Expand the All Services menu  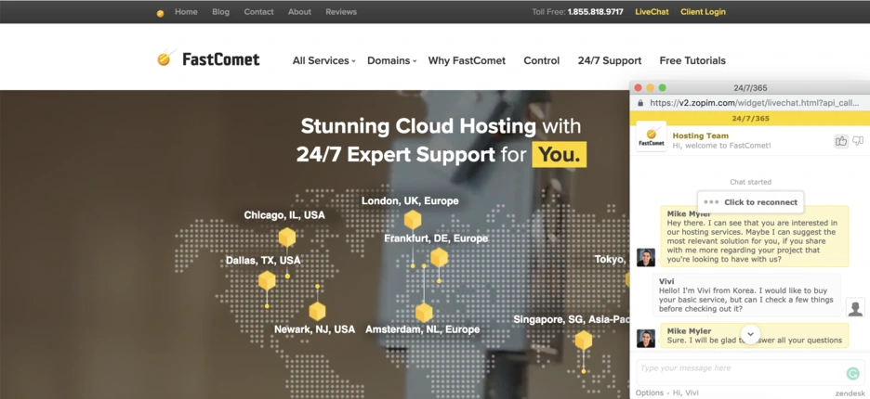(x=323, y=61)
